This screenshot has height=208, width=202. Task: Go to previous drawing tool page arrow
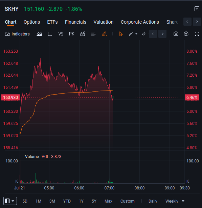pos(153,34)
